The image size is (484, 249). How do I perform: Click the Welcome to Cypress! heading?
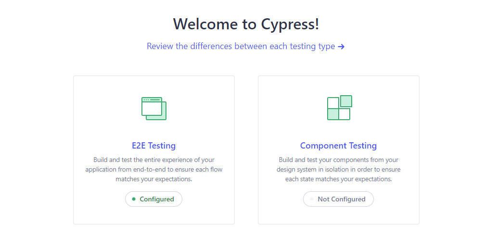pyautogui.click(x=246, y=24)
